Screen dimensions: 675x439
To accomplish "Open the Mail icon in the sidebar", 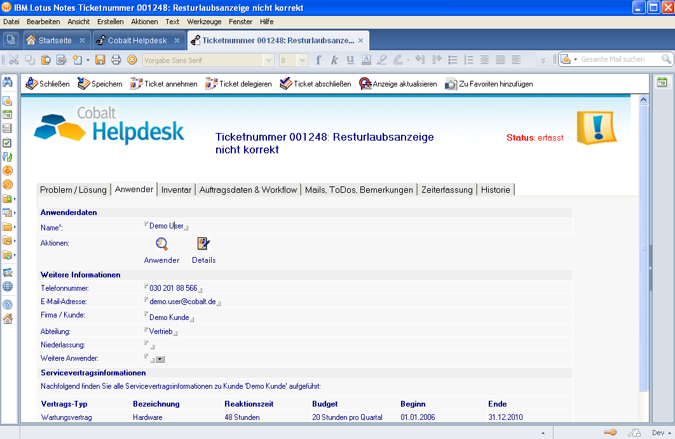I will coord(8,101).
